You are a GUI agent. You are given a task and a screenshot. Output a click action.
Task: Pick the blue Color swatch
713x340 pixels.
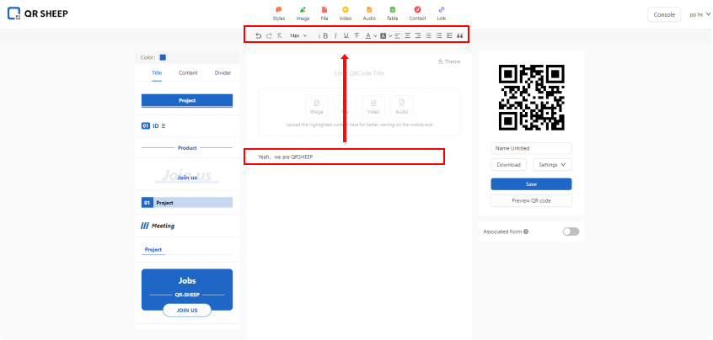pyautogui.click(x=163, y=58)
